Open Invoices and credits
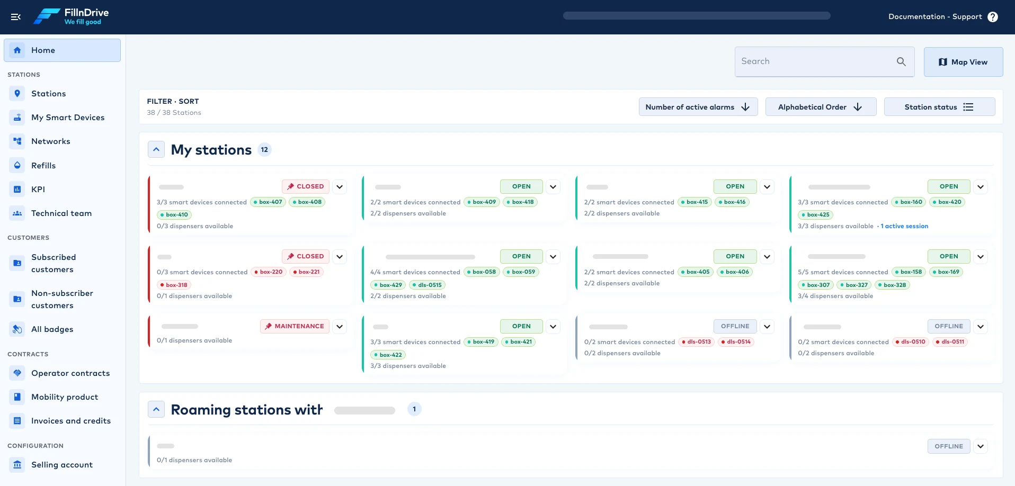Screen dimensions: 1015x486 [x=62, y=421]
